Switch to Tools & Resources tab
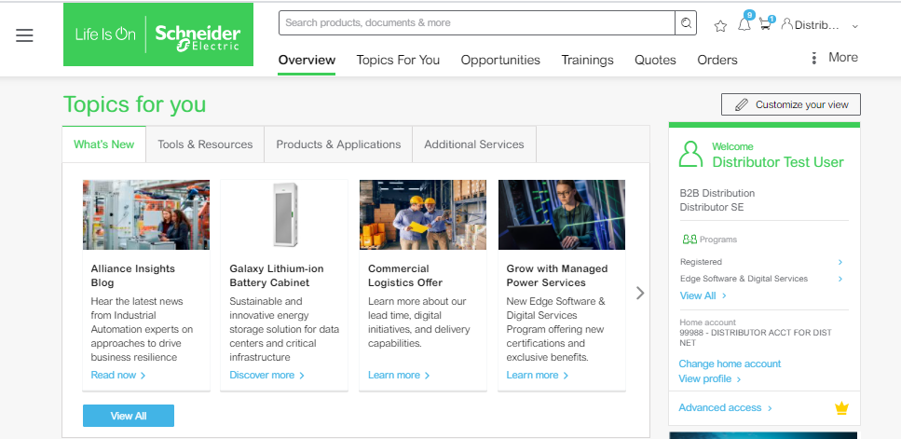The width and height of the screenshot is (901, 439). (x=205, y=144)
